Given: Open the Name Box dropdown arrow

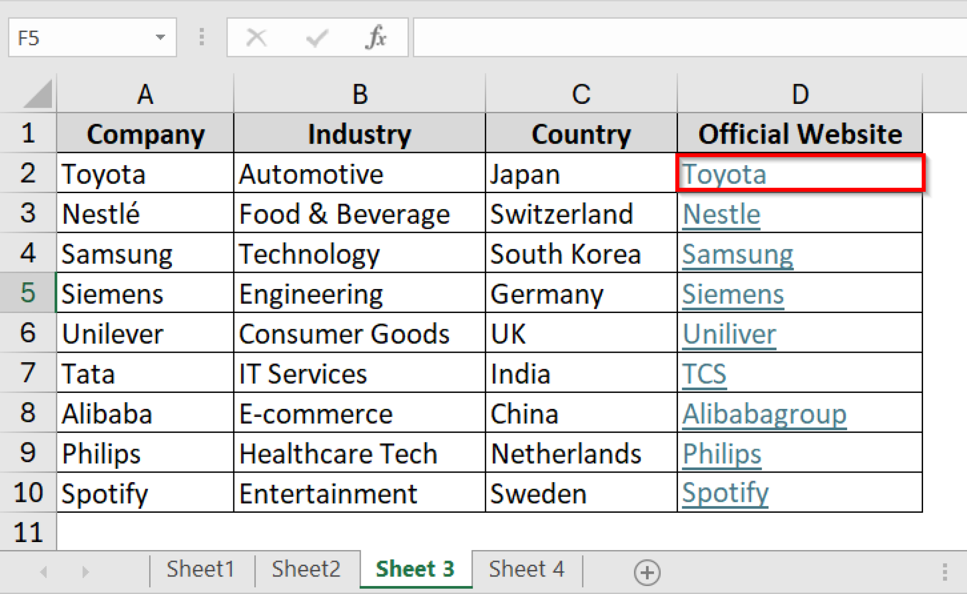Looking at the screenshot, I should [161, 37].
